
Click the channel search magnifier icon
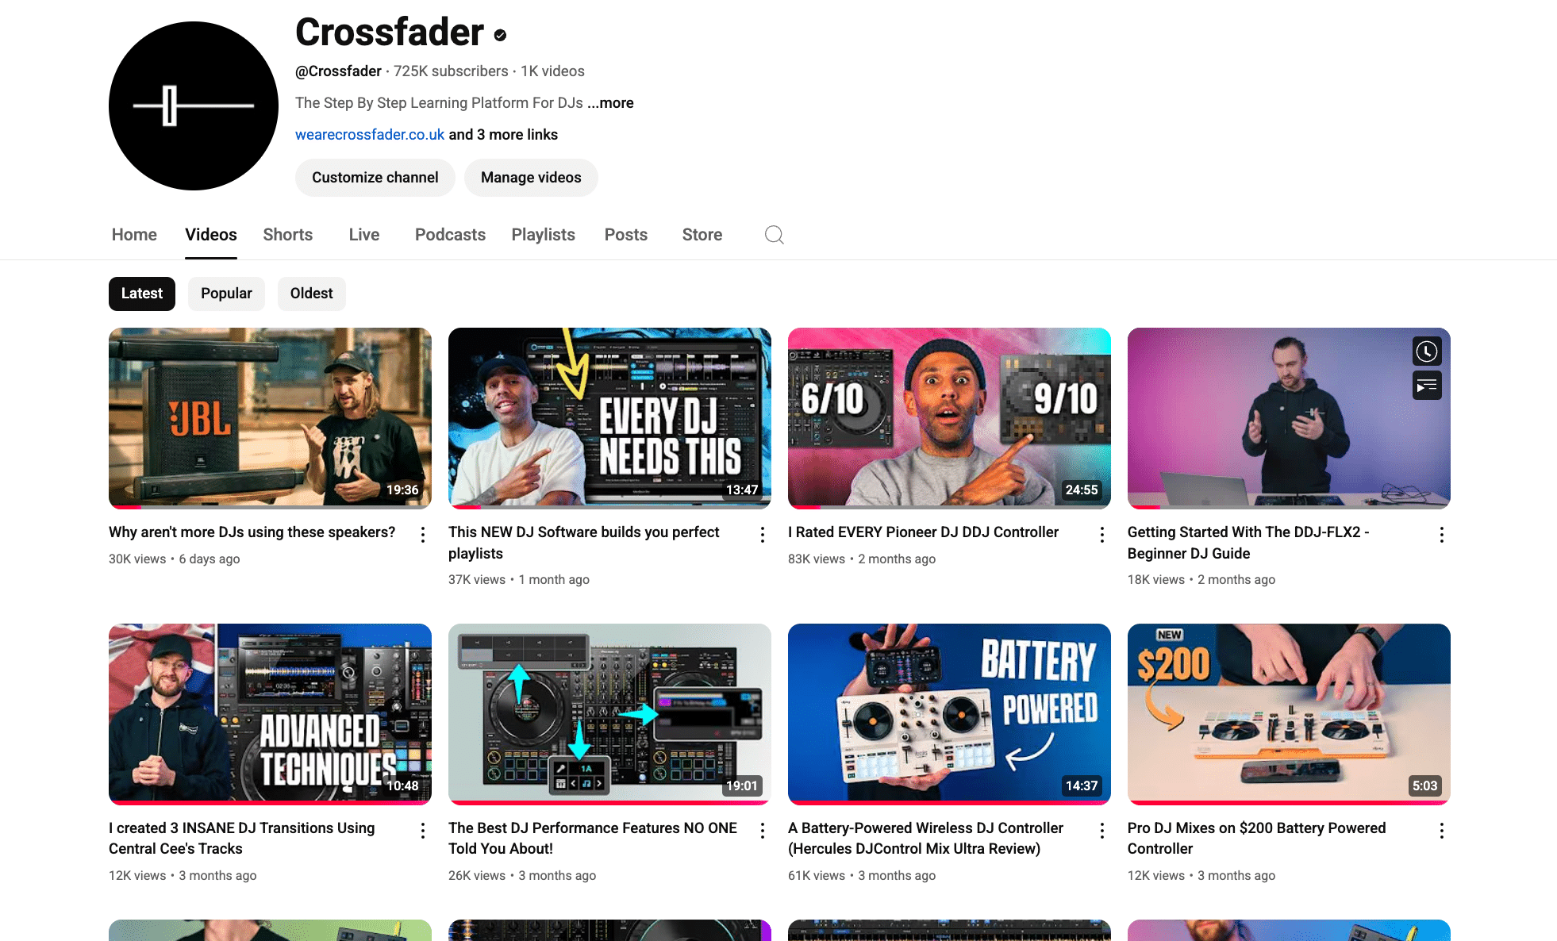[775, 235]
